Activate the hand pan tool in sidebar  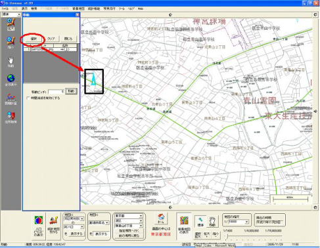(11, 62)
